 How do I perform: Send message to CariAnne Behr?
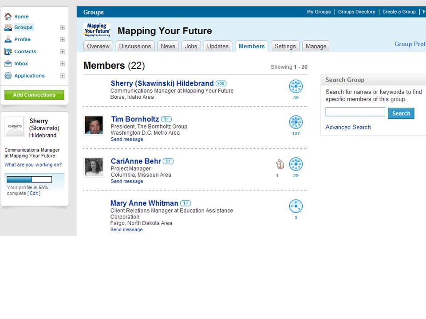[127, 181]
